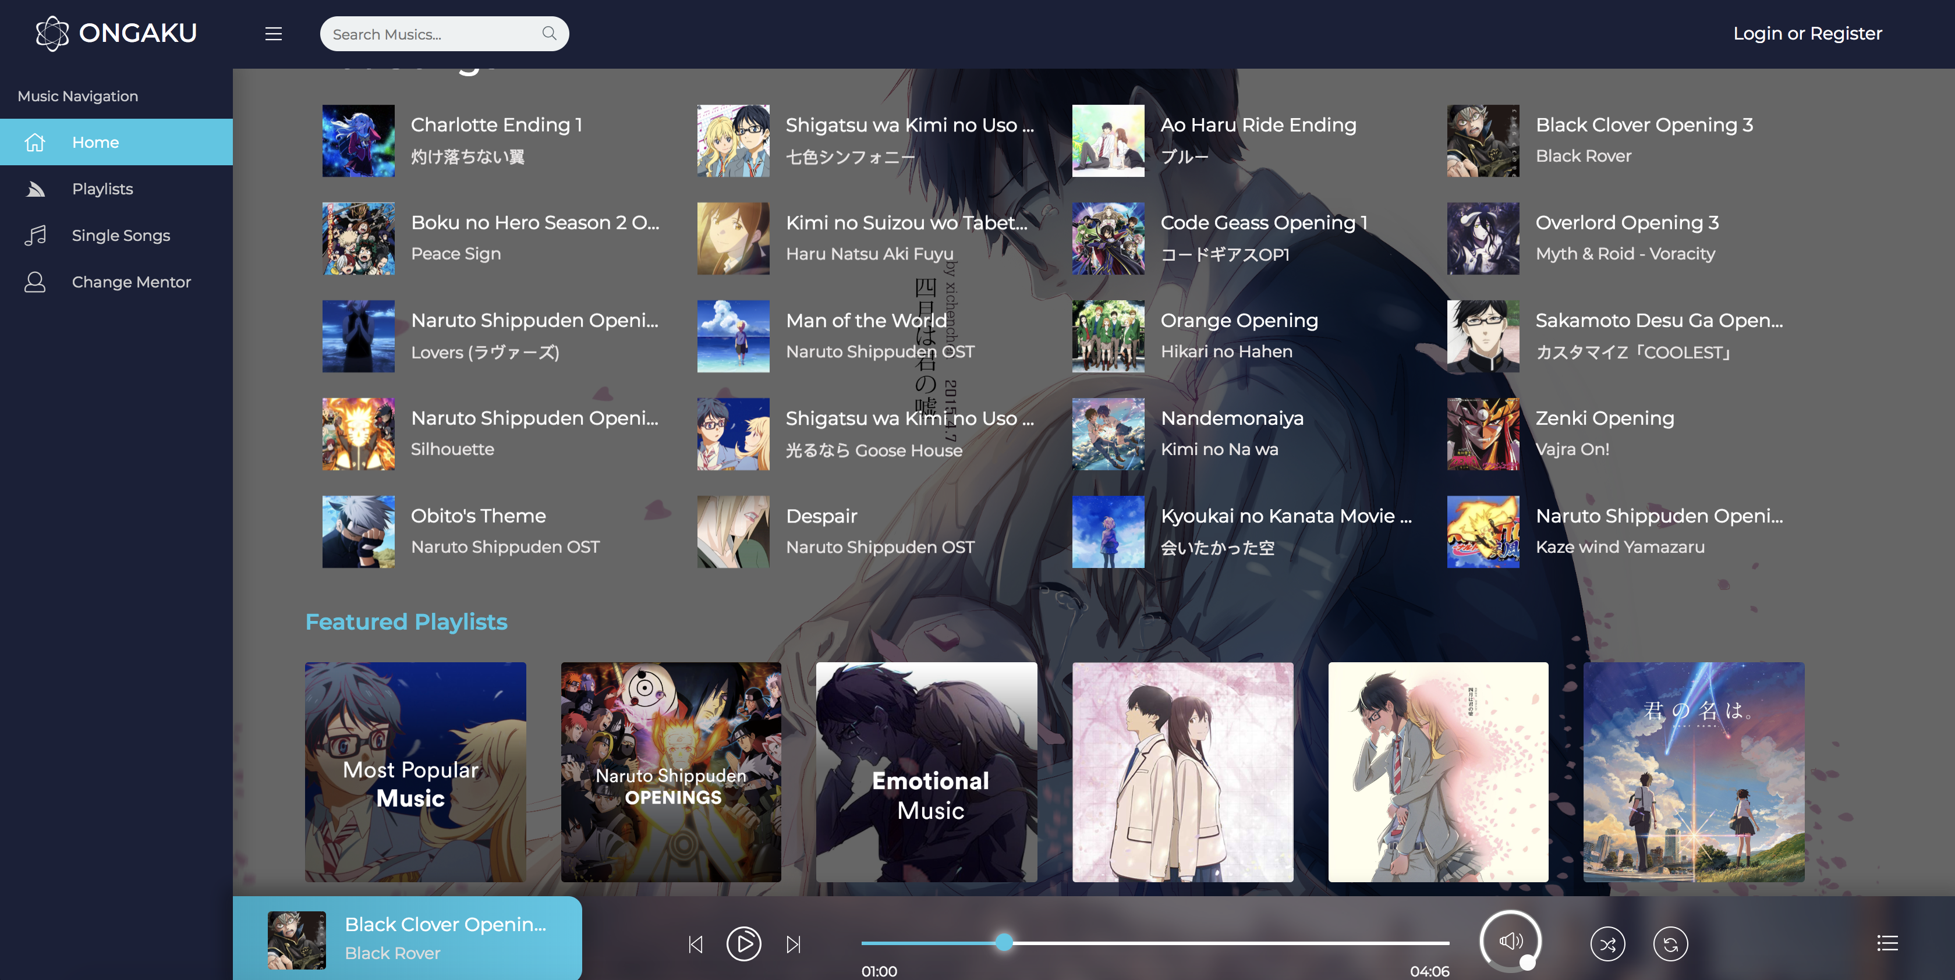The height and width of the screenshot is (980, 1955).
Task: Click the ONGAKU logo
Action: click(x=116, y=33)
